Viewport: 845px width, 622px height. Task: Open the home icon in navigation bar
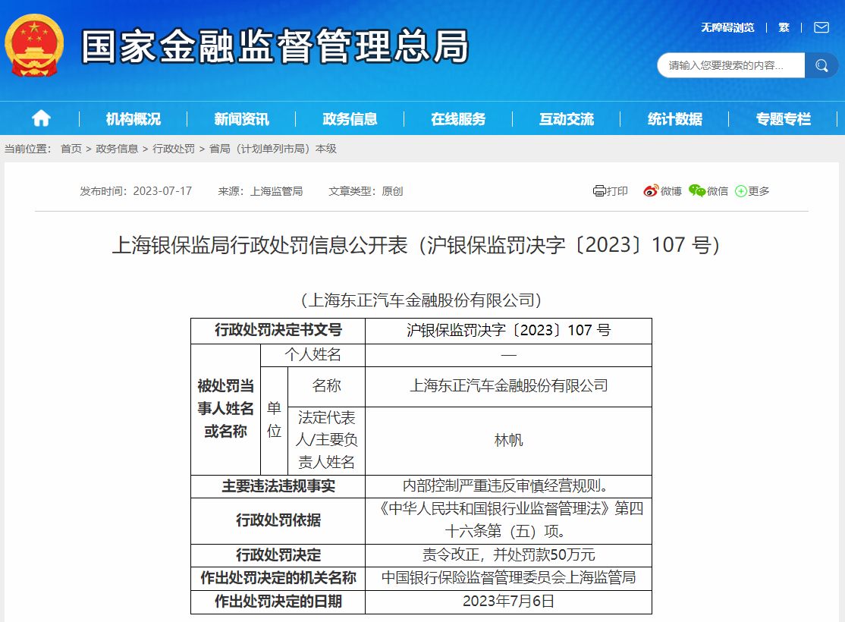pyautogui.click(x=41, y=118)
